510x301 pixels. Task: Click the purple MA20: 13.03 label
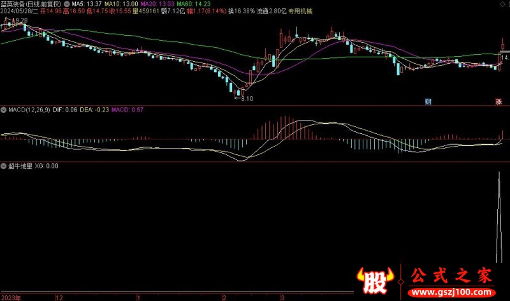156,3
